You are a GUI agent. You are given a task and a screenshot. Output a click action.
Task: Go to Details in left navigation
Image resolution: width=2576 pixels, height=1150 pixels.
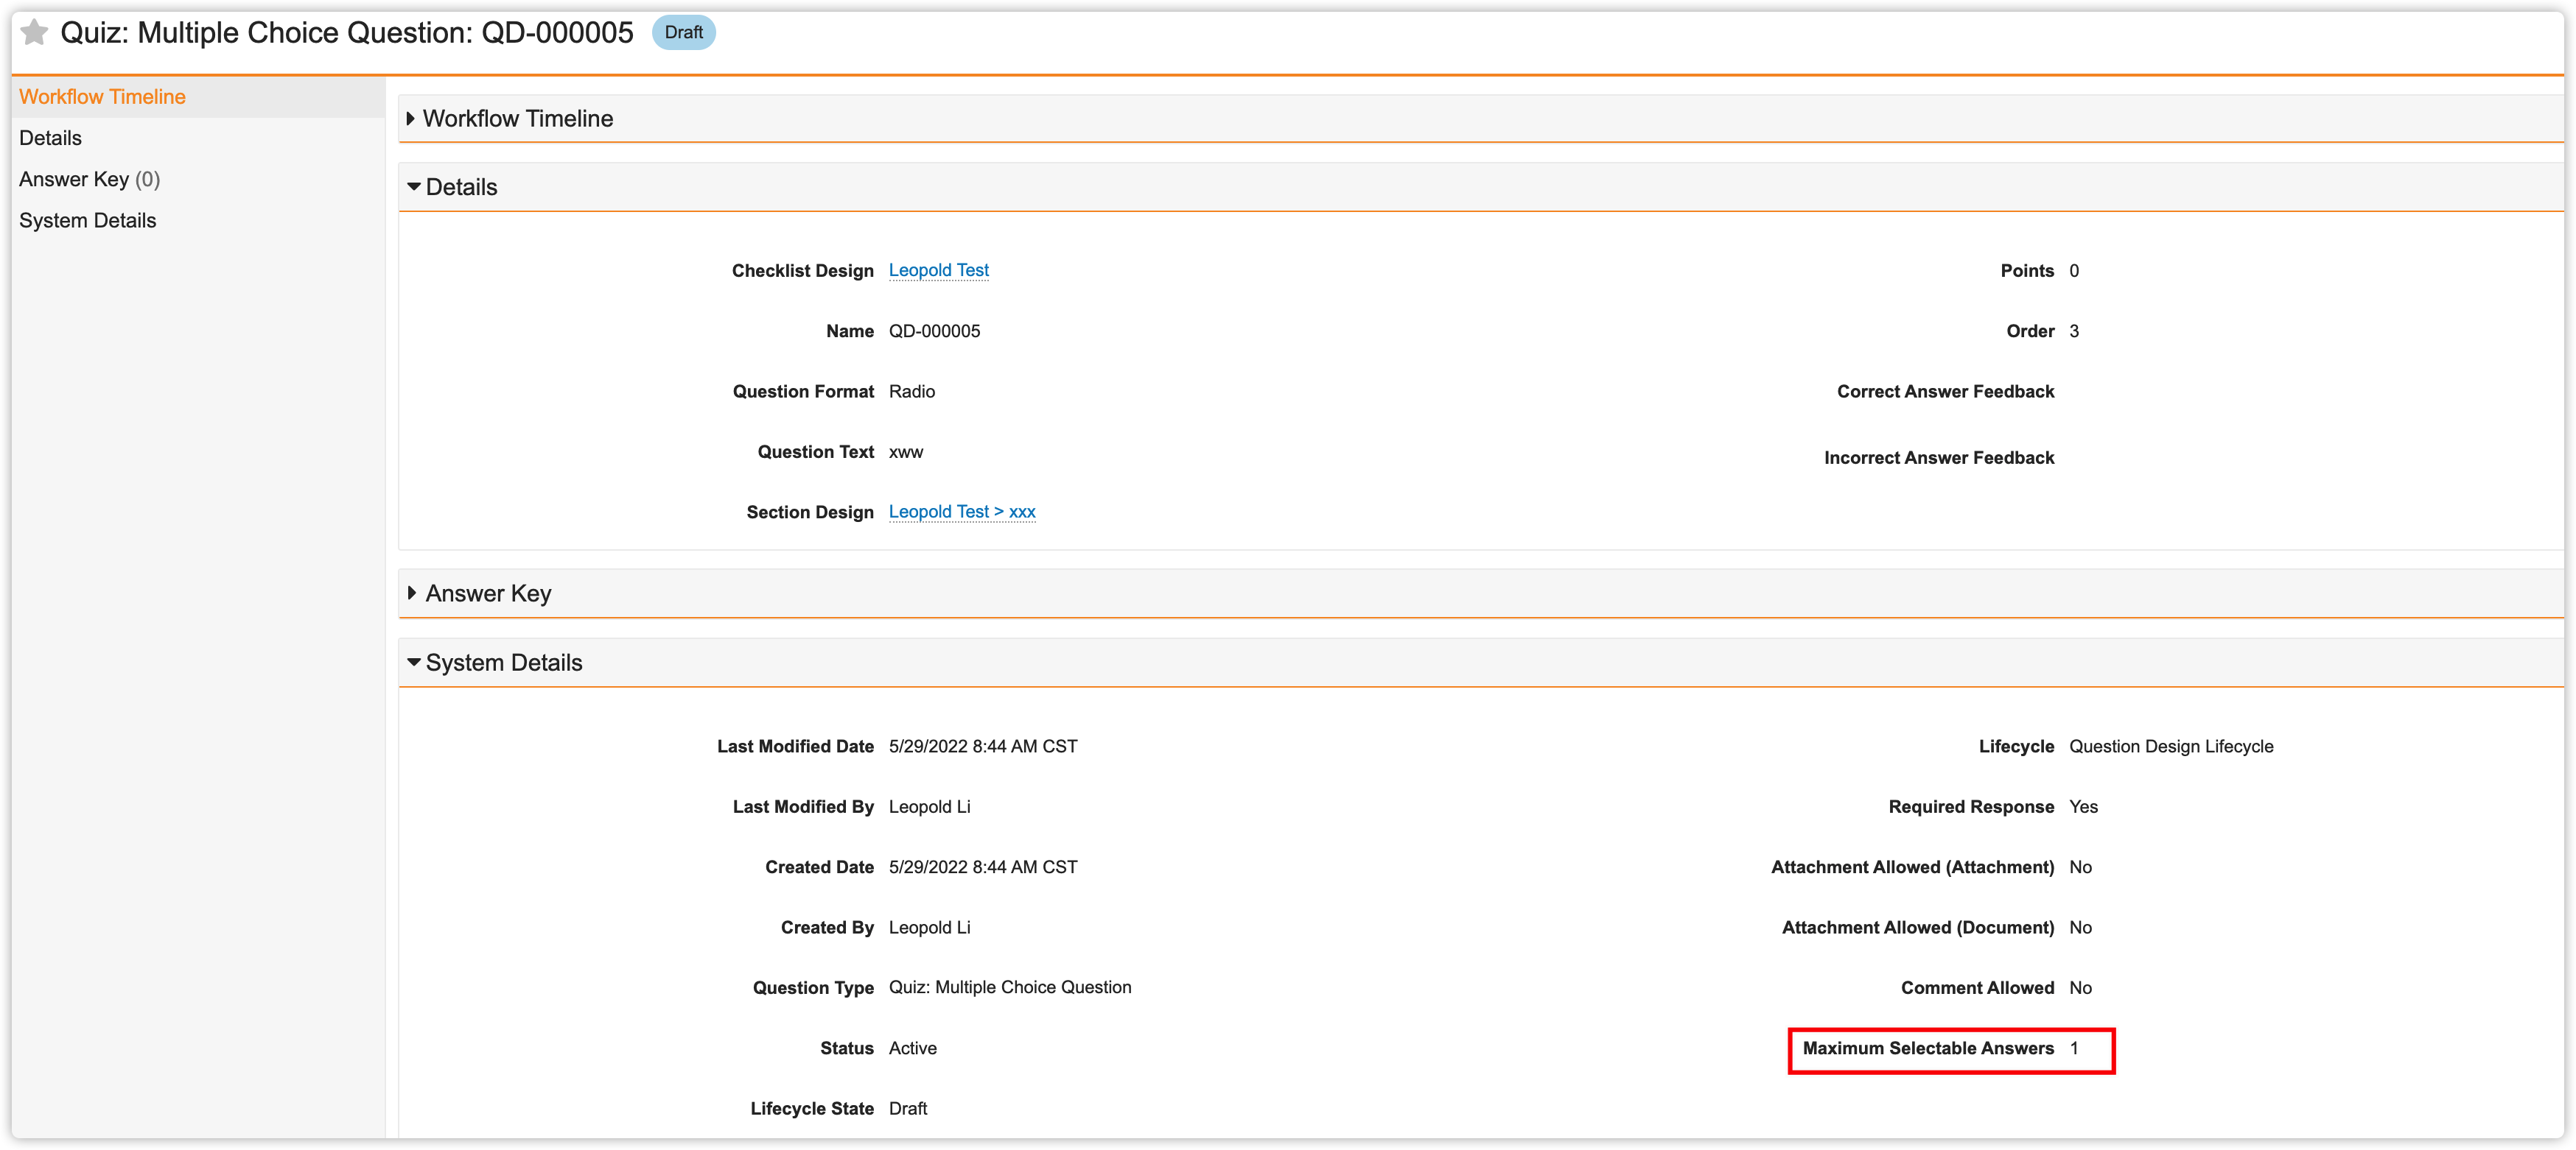coord(50,138)
